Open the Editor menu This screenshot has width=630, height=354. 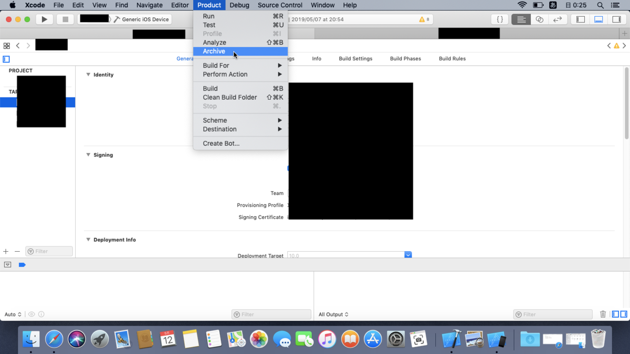tap(180, 5)
